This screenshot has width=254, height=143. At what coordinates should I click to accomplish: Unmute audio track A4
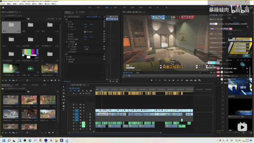(x=84, y=123)
